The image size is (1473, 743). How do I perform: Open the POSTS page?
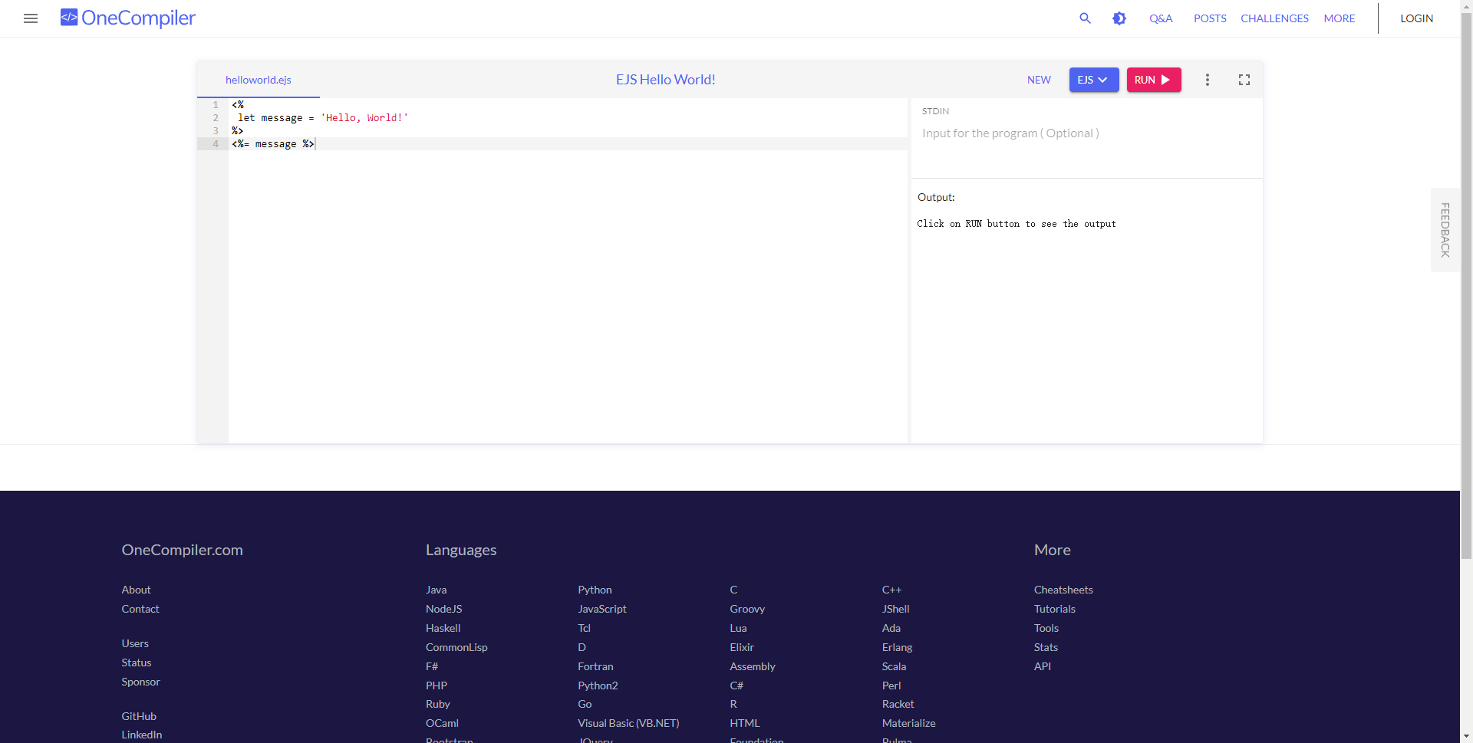pyautogui.click(x=1210, y=18)
